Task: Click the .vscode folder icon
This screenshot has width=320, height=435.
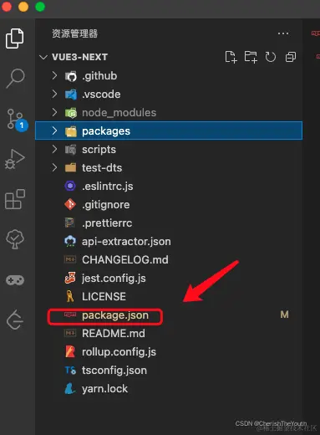Action: [x=71, y=95]
